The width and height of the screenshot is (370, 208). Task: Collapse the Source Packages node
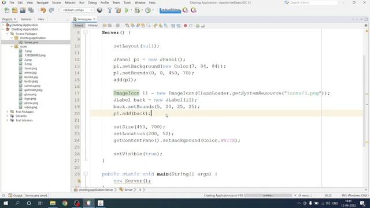8,34
